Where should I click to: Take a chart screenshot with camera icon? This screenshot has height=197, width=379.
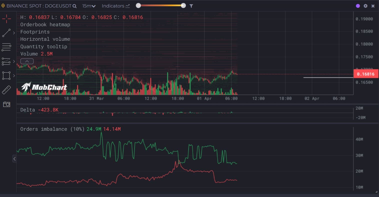(x=6, y=104)
